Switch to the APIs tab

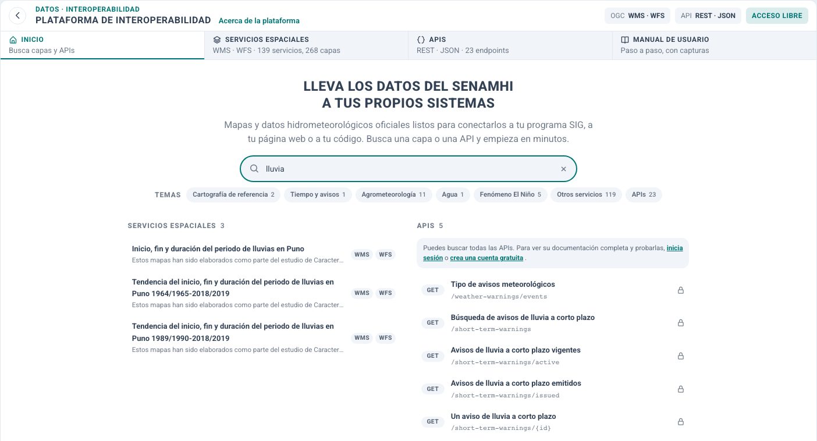pos(510,45)
